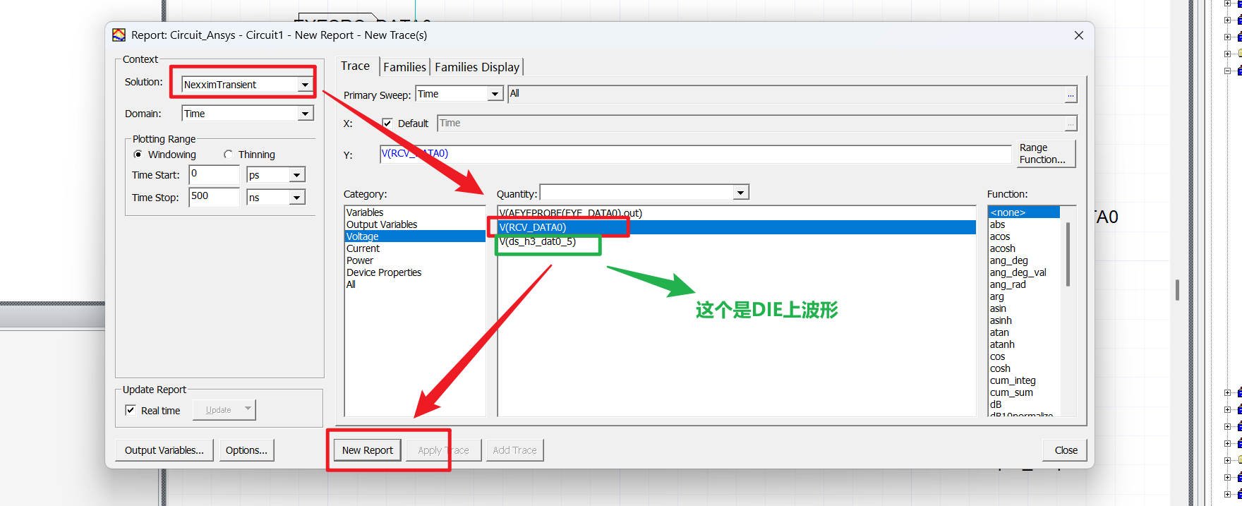Open the Domain dropdown set to Time
This screenshot has width=1242, height=506.
click(305, 114)
